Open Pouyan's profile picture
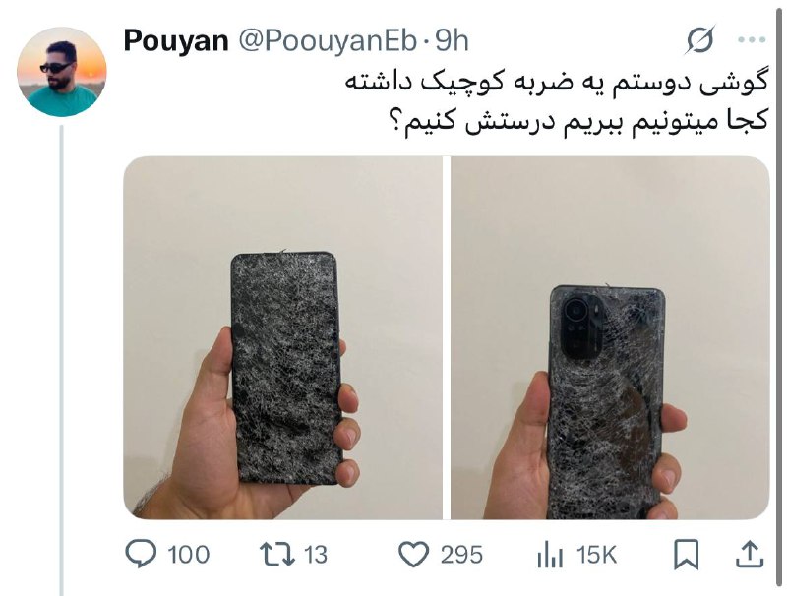Screen dimensions: 787x596 tap(62, 72)
